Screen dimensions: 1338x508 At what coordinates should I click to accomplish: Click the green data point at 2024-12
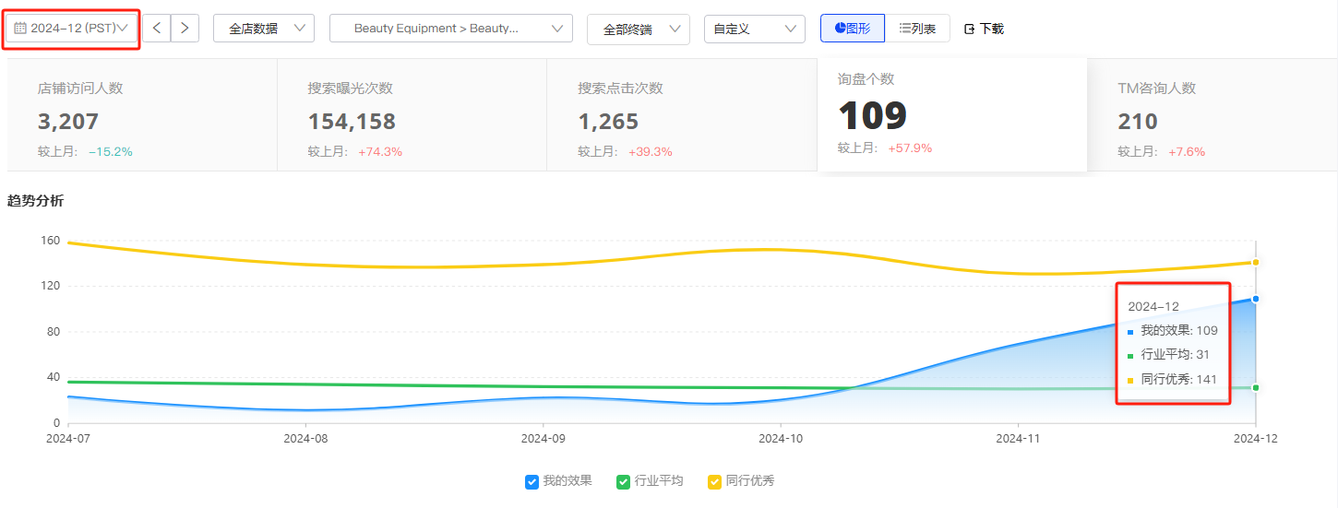(1255, 387)
